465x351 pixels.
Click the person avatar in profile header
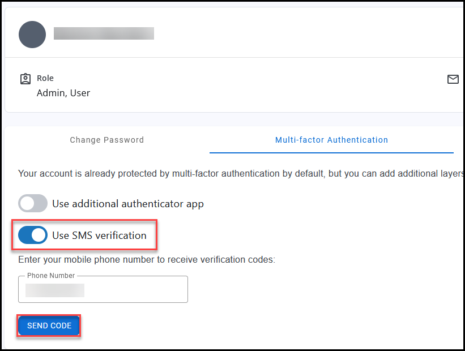click(32, 35)
